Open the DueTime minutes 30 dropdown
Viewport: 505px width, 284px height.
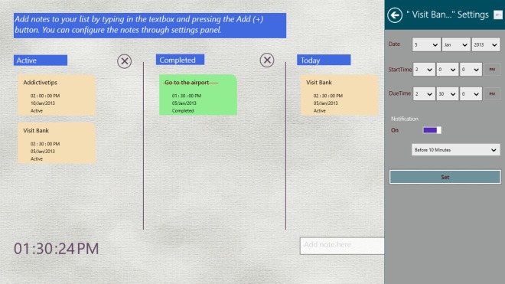coord(448,94)
